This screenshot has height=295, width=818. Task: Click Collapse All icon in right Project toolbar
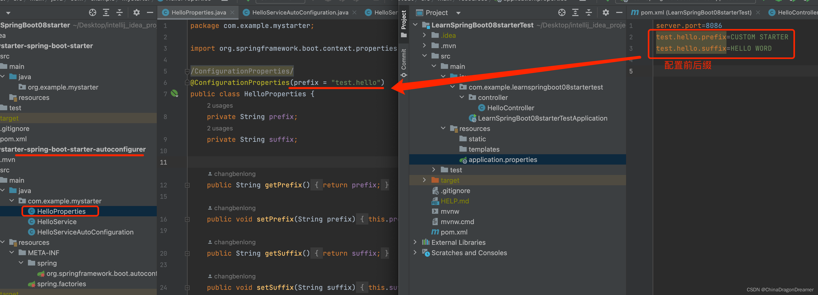(589, 12)
